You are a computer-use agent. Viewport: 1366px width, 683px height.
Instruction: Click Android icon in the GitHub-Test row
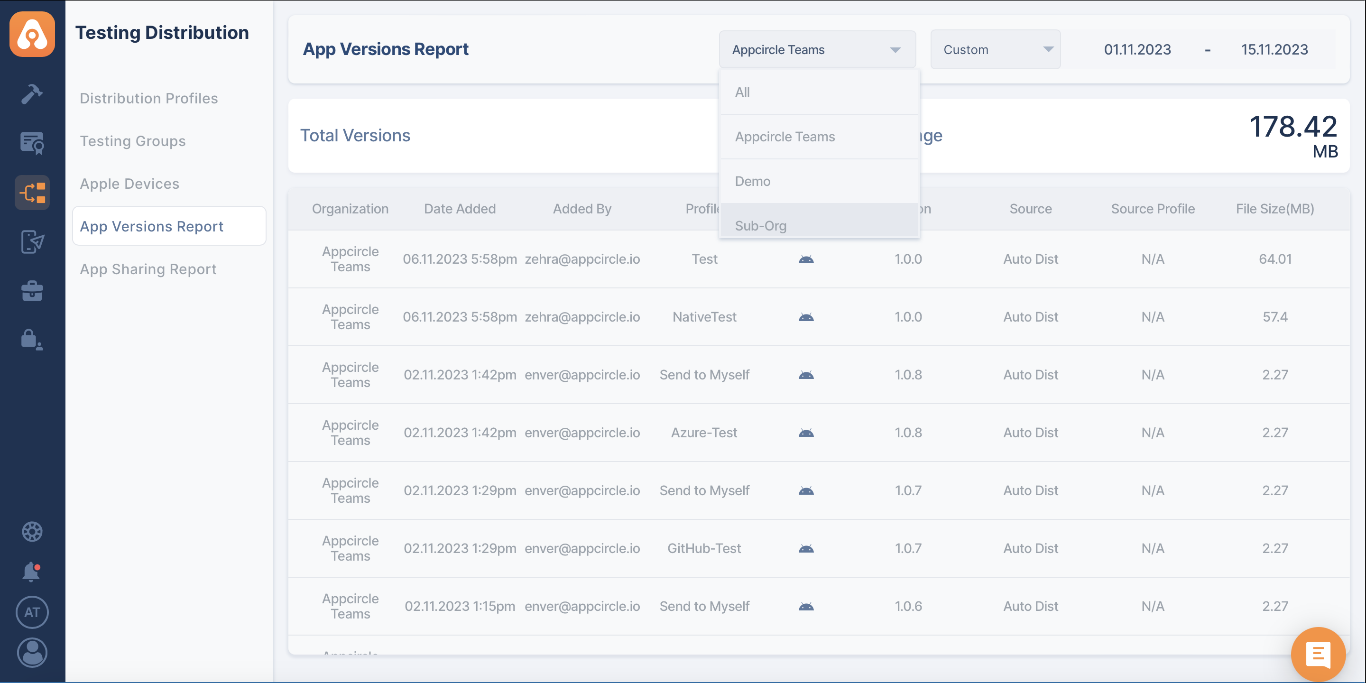806,548
